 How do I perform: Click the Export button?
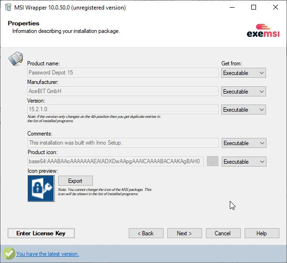75,181
